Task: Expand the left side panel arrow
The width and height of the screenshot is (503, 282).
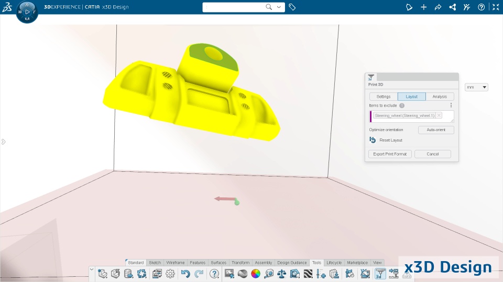Action: (3, 142)
